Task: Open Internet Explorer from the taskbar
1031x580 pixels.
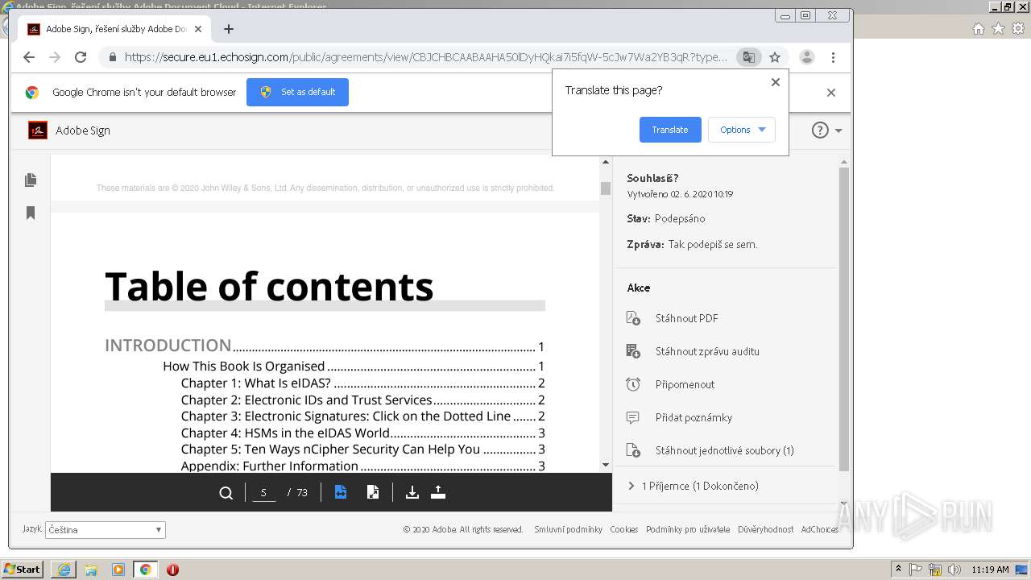Action: (x=64, y=570)
